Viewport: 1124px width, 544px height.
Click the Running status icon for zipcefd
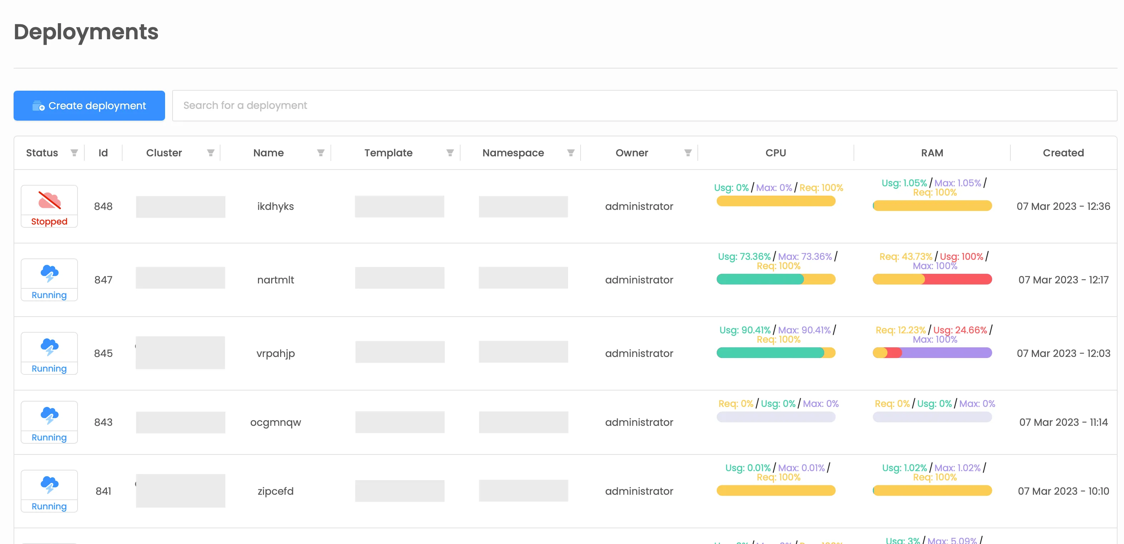[x=49, y=491]
